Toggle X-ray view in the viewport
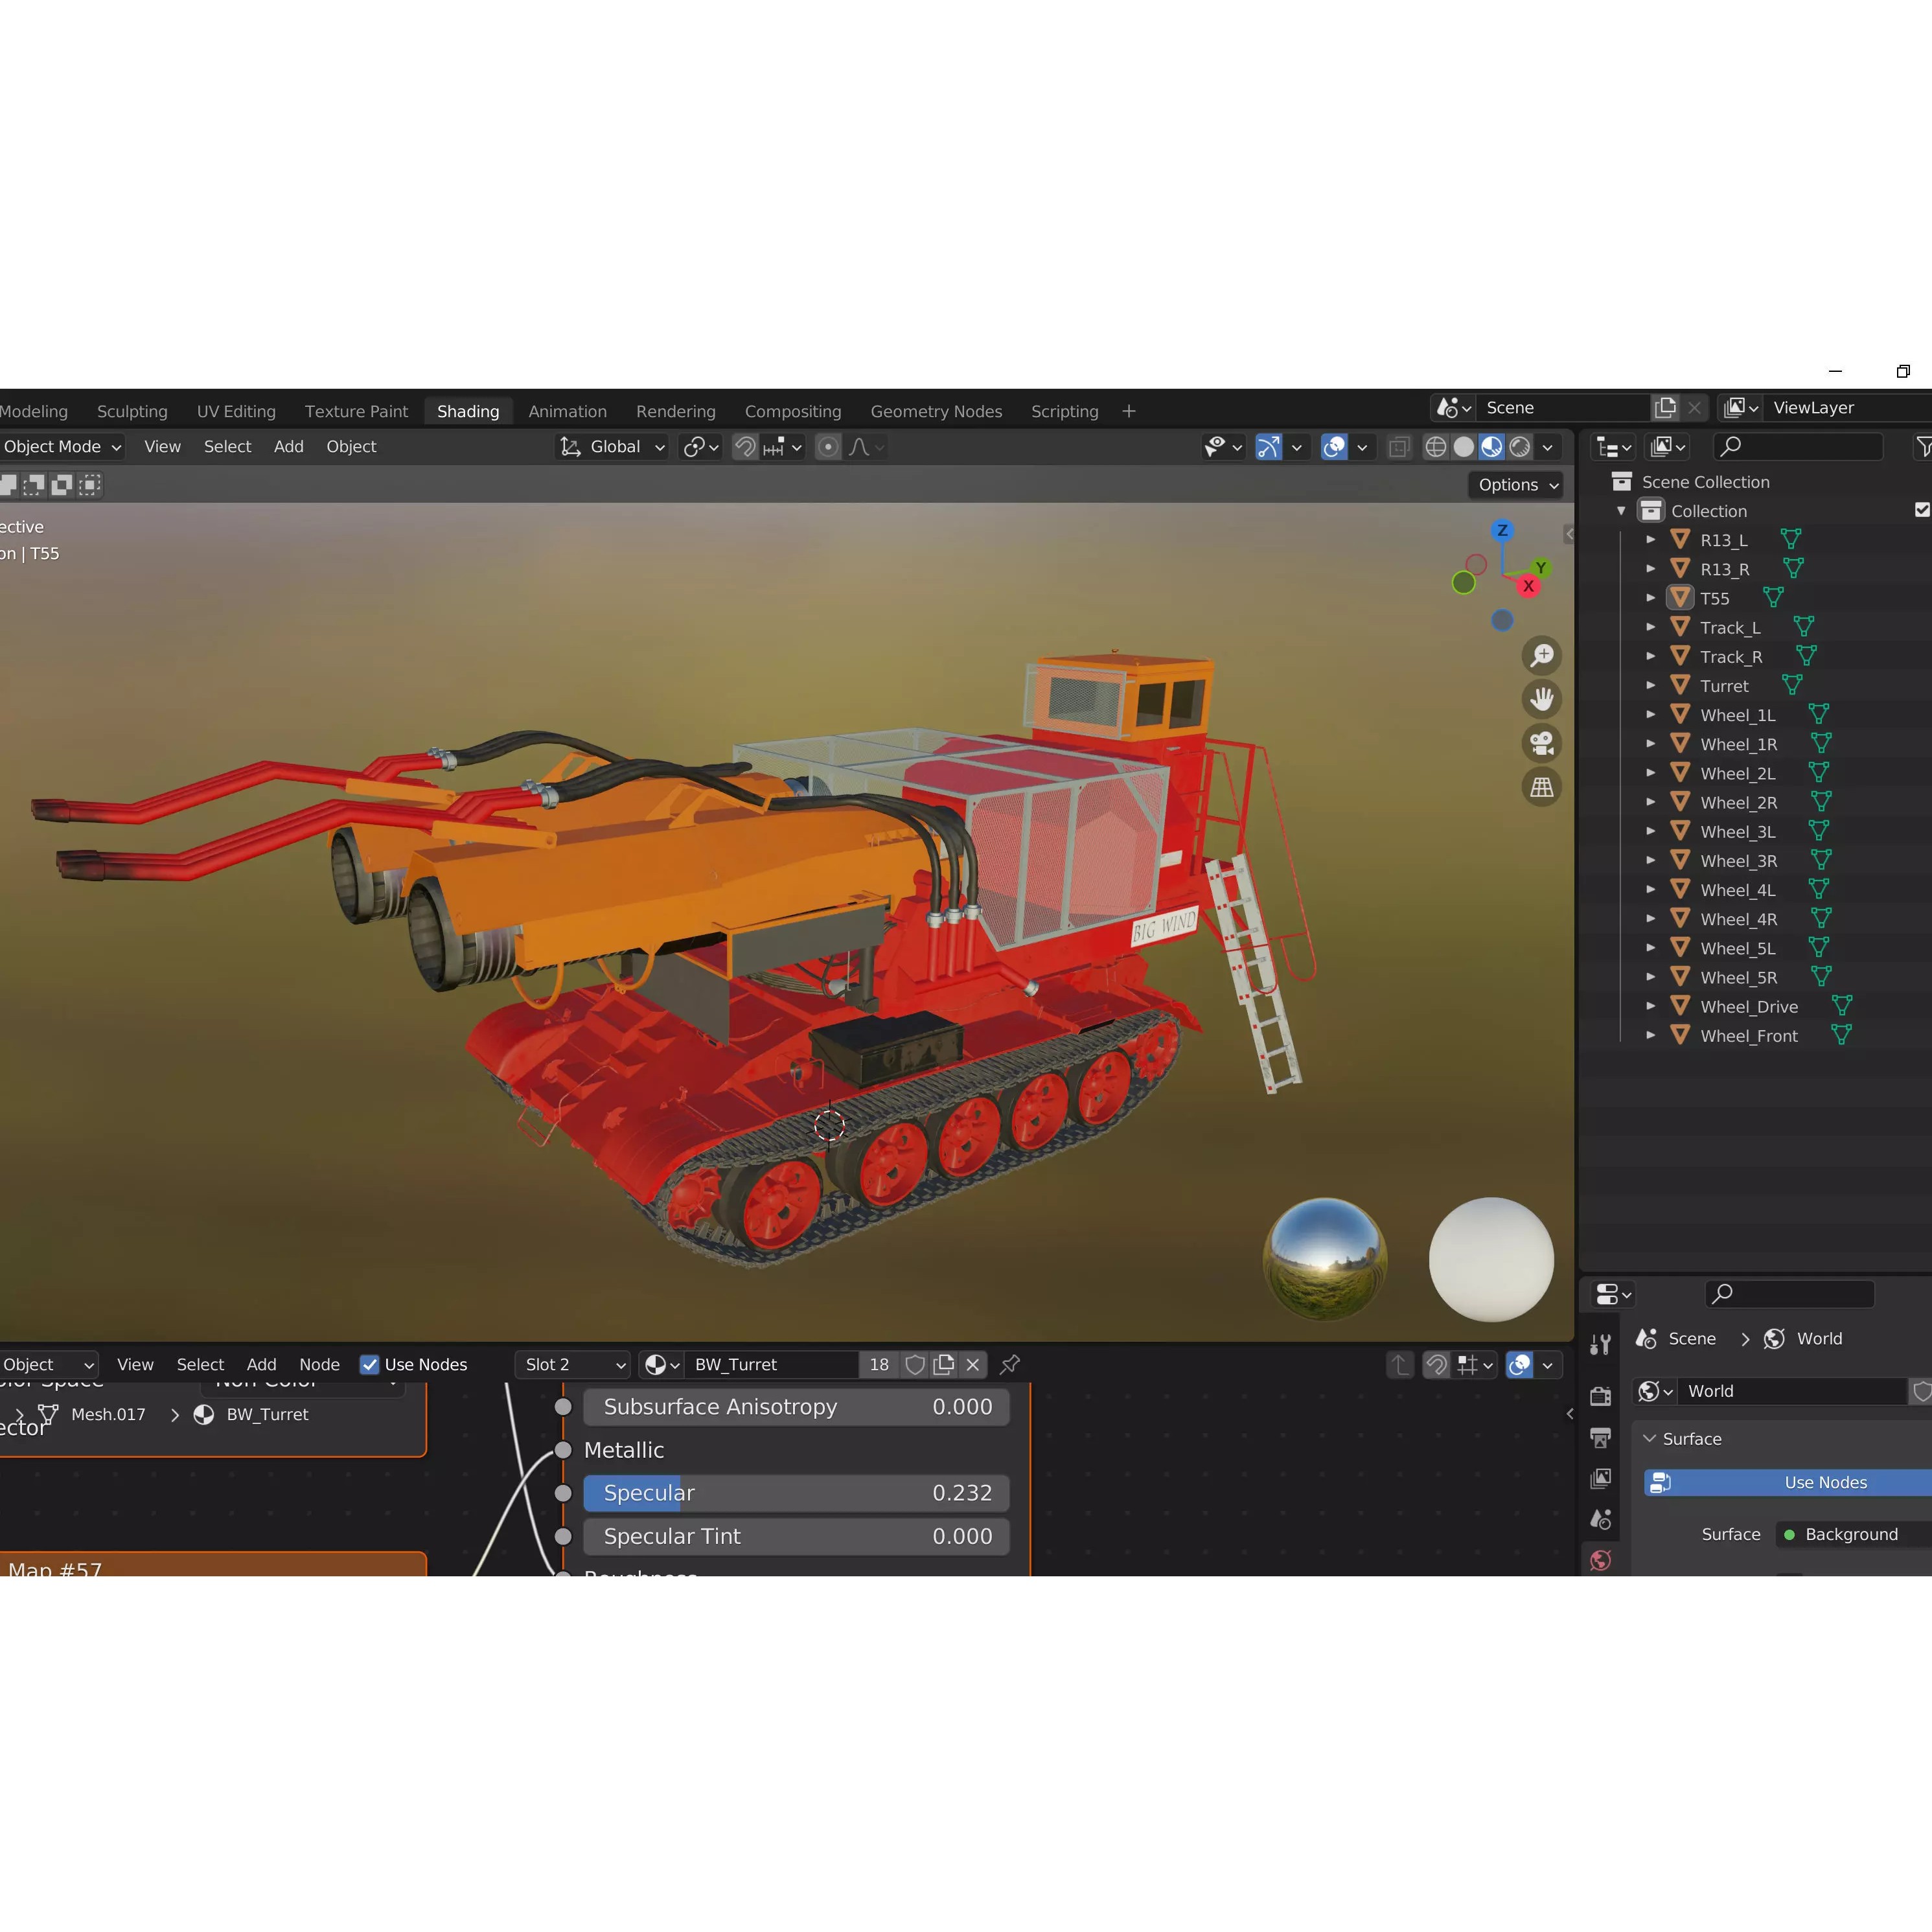The image size is (1932, 1932). 1398,446
